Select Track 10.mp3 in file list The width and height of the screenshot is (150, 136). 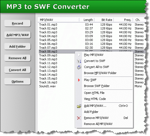click(48, 59)
